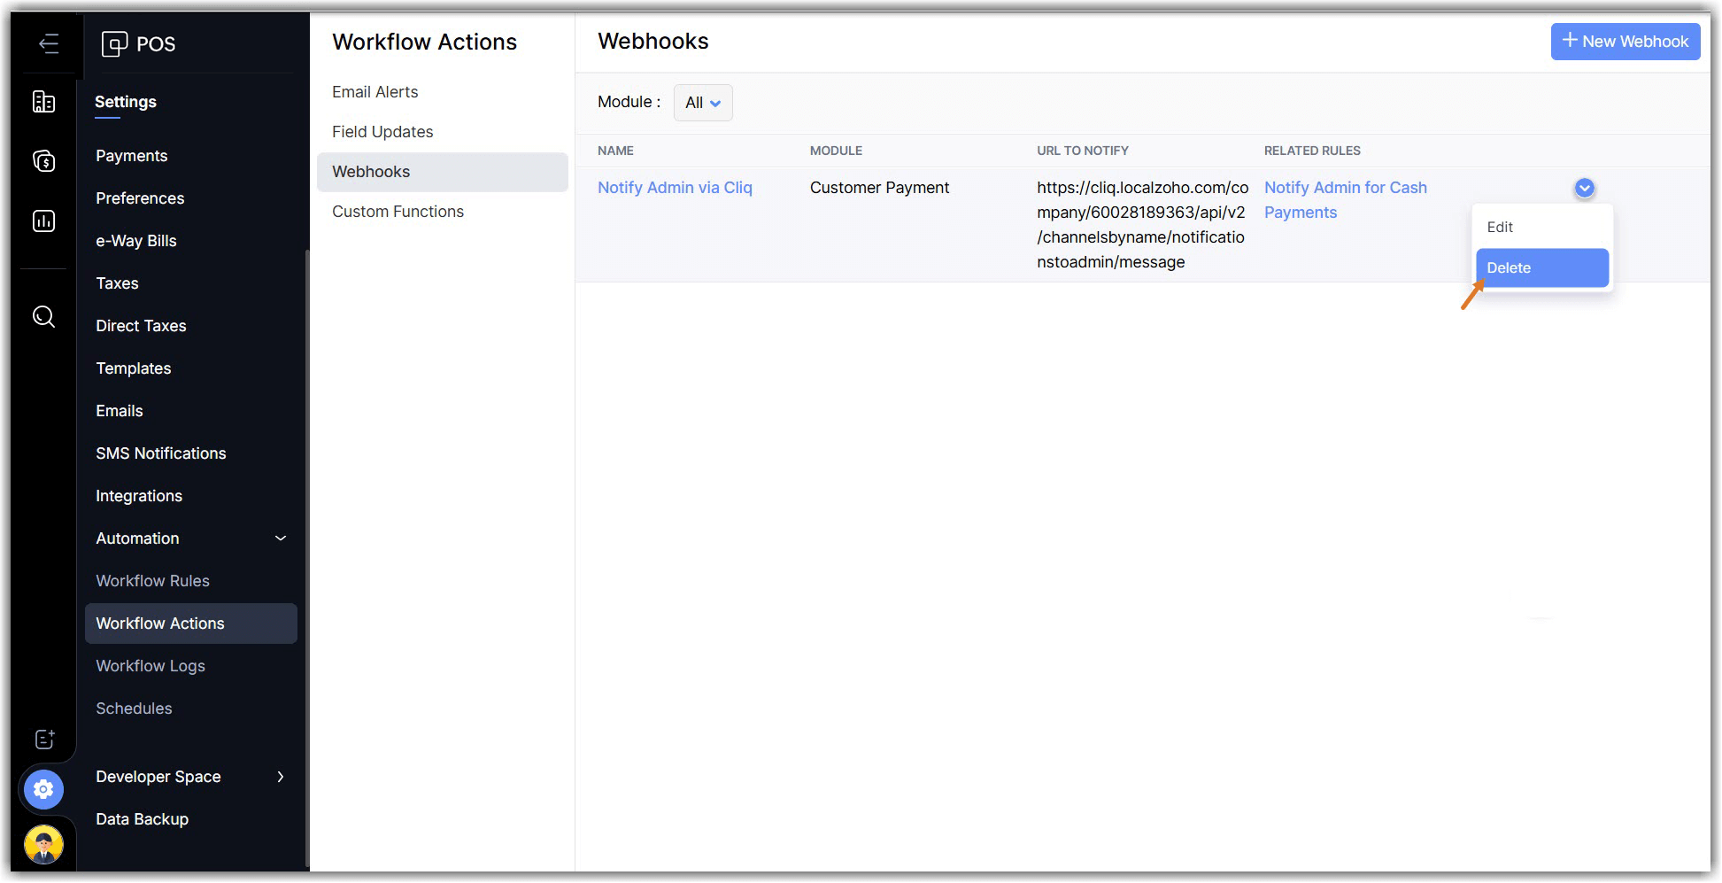Click the blue settings gear icon
The height and width of the screenshot is (883, 1722).
tap(43, 789)
